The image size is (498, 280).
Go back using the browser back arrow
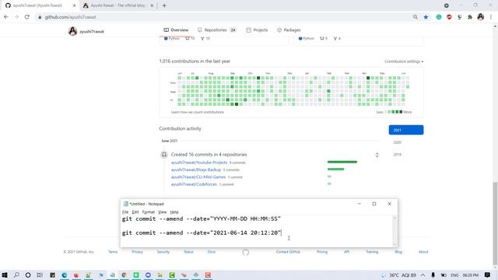[6, 17]
